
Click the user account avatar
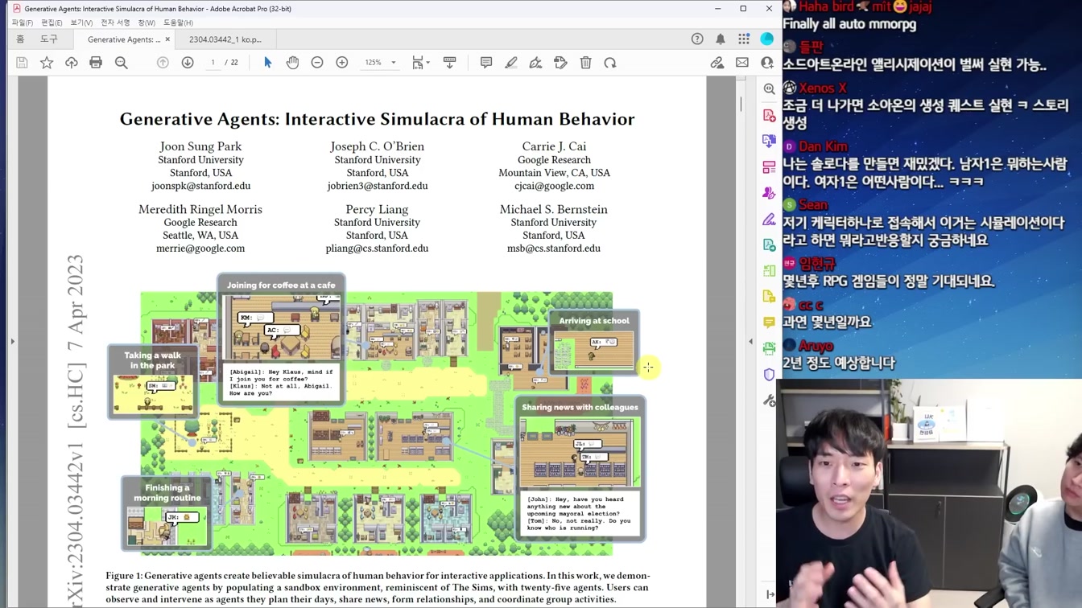(767, 39)
